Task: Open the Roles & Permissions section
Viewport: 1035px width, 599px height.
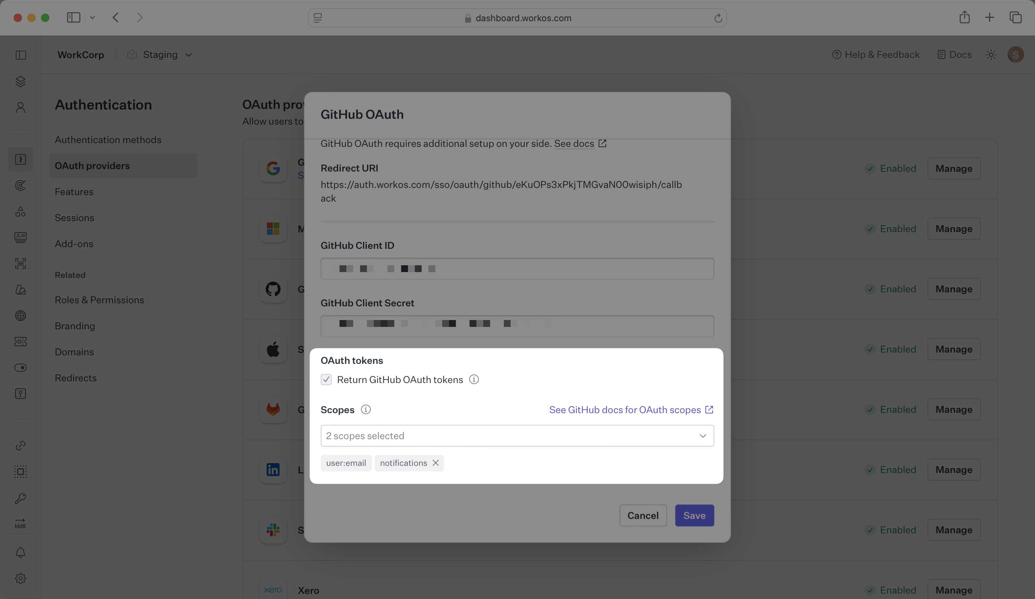Action: pos(99,300)
